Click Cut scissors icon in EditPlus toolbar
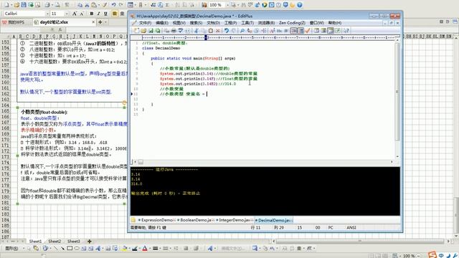The image size is (459, 258). (x=196, y=30)
